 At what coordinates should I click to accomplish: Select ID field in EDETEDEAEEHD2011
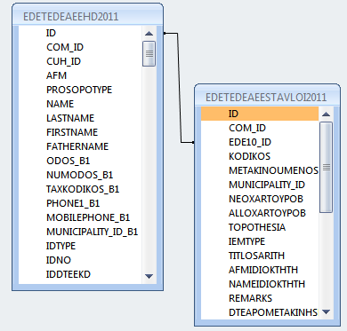80,33
